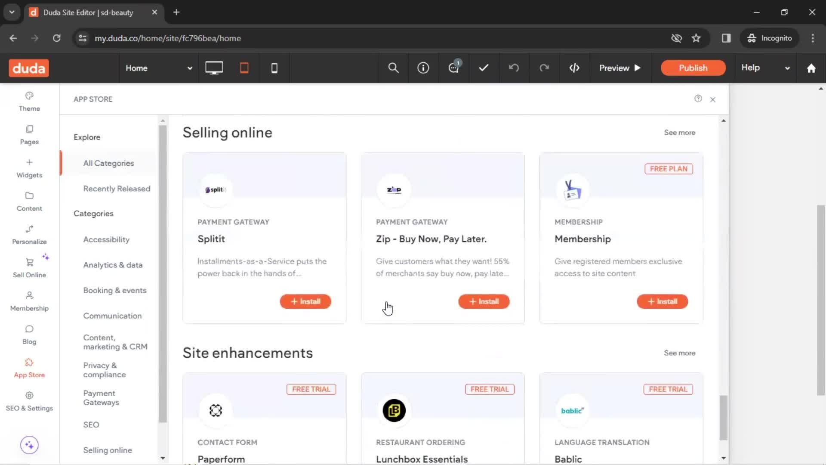The height and width of the screenshot is (465, 826).
Task: Open the Personalize panel
Action: [29, 235]
